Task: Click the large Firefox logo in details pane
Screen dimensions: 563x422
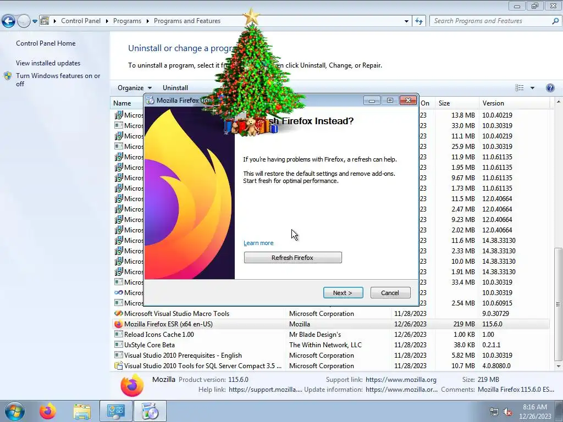Action: click(132, 385)
